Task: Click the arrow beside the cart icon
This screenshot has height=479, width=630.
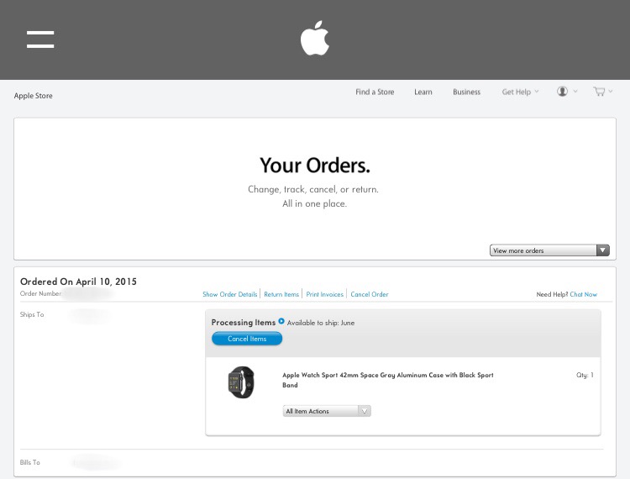Action: pos(611,92)
